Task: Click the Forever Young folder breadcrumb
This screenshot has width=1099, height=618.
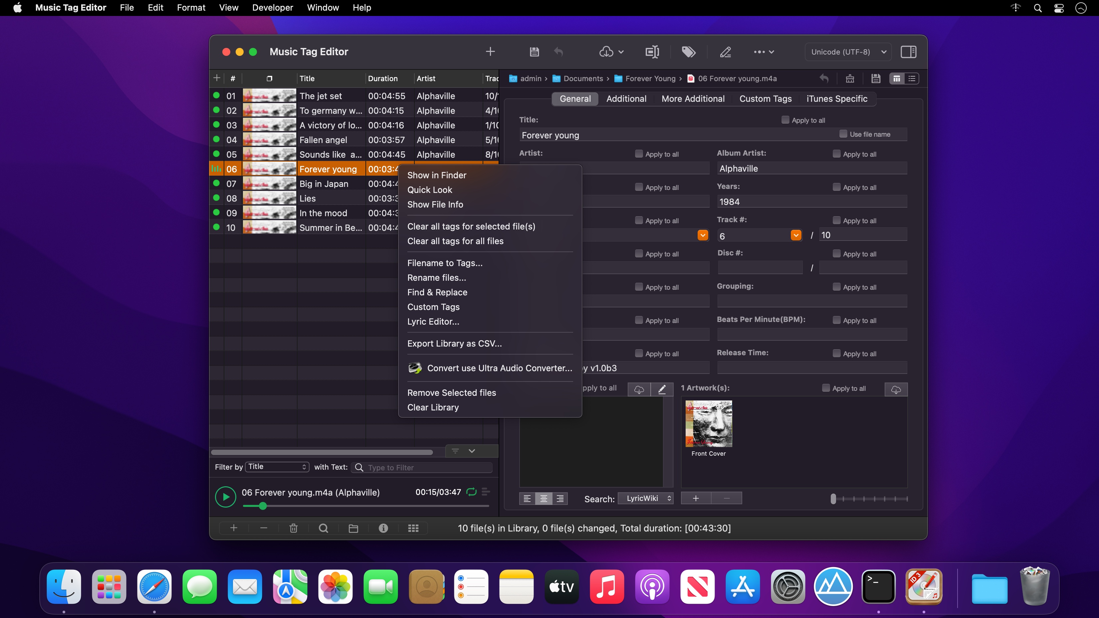Action: pyautogui.click(x=645, y=78)
